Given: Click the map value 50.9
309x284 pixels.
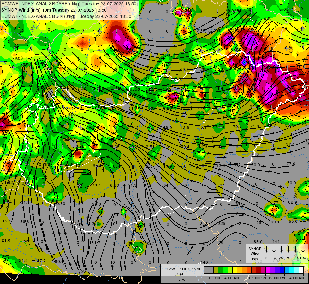Looking at the screenshot, I should 291,183.
